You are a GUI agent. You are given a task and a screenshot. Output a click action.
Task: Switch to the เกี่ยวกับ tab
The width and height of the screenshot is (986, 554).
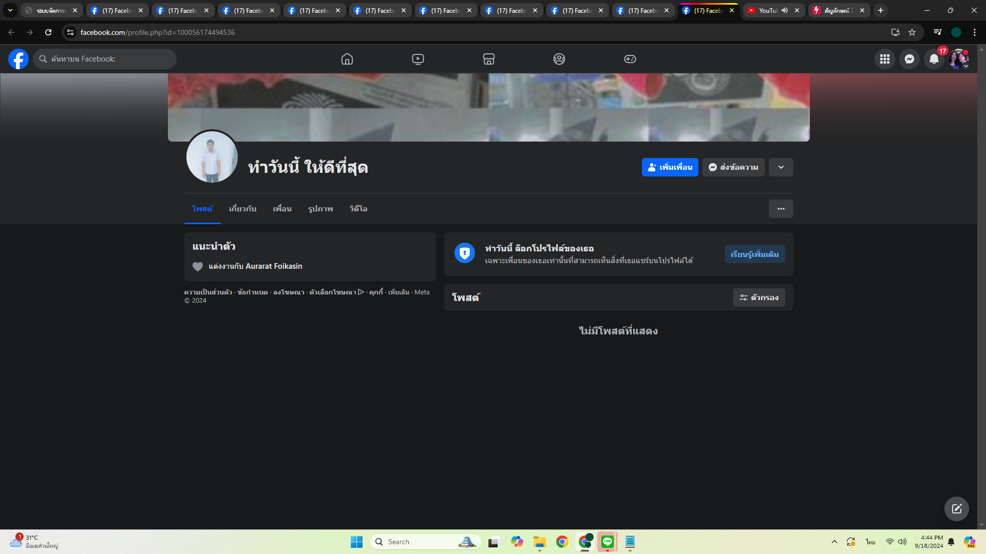pyautogui.click(x=242, y=209)
